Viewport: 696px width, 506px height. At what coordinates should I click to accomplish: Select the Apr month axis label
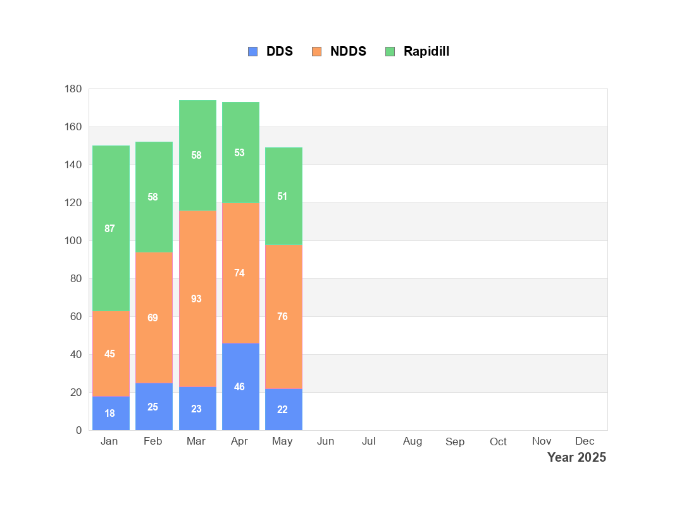[x=239, y=441]
